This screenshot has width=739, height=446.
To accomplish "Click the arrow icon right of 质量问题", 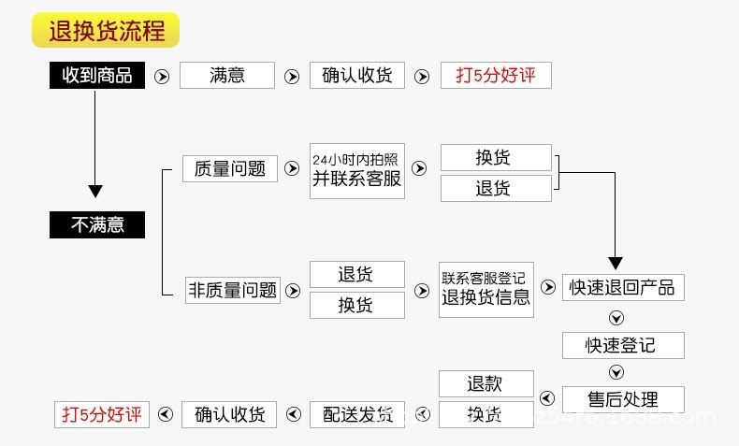I will pos(293,169).
